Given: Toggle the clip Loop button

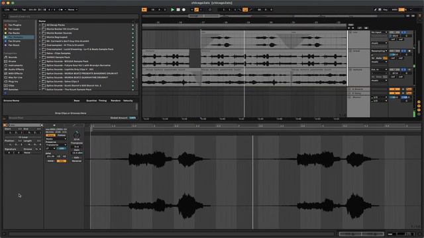Looking at the screenshot, I should 23,137.
